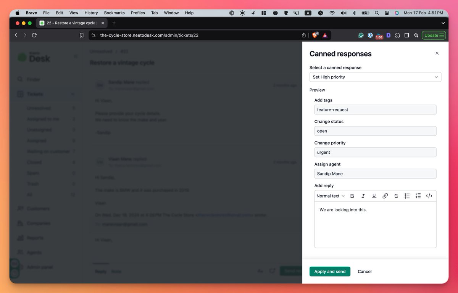Viewport: 458px width, 293px height.
Task: Open the site info icon before URL
Action: pyautogui.click(x=94, y=35)
